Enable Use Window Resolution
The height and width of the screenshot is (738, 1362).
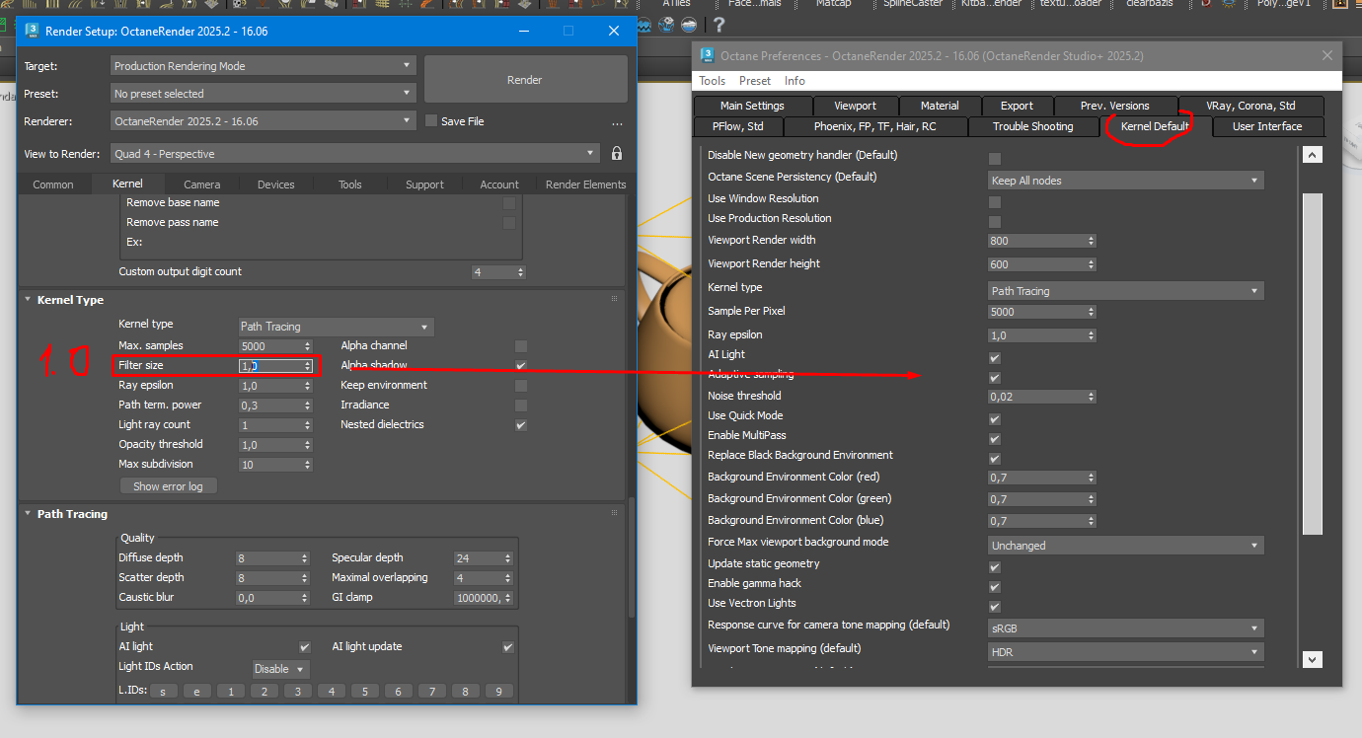click(x=995, y=202)
